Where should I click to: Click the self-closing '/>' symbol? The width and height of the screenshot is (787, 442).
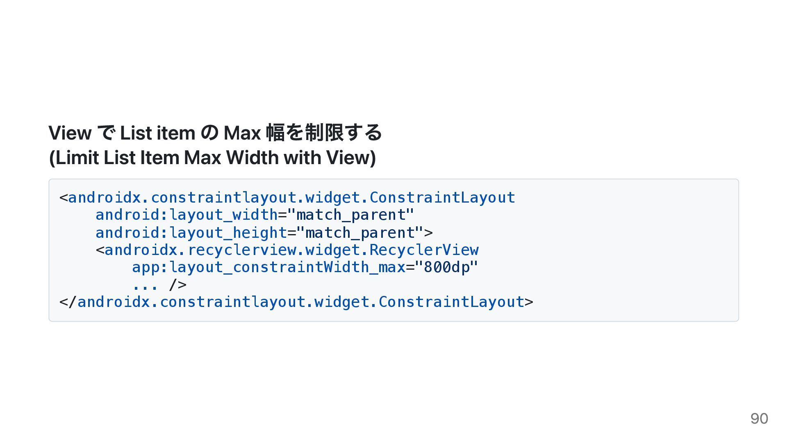click(x=177, y=285)
